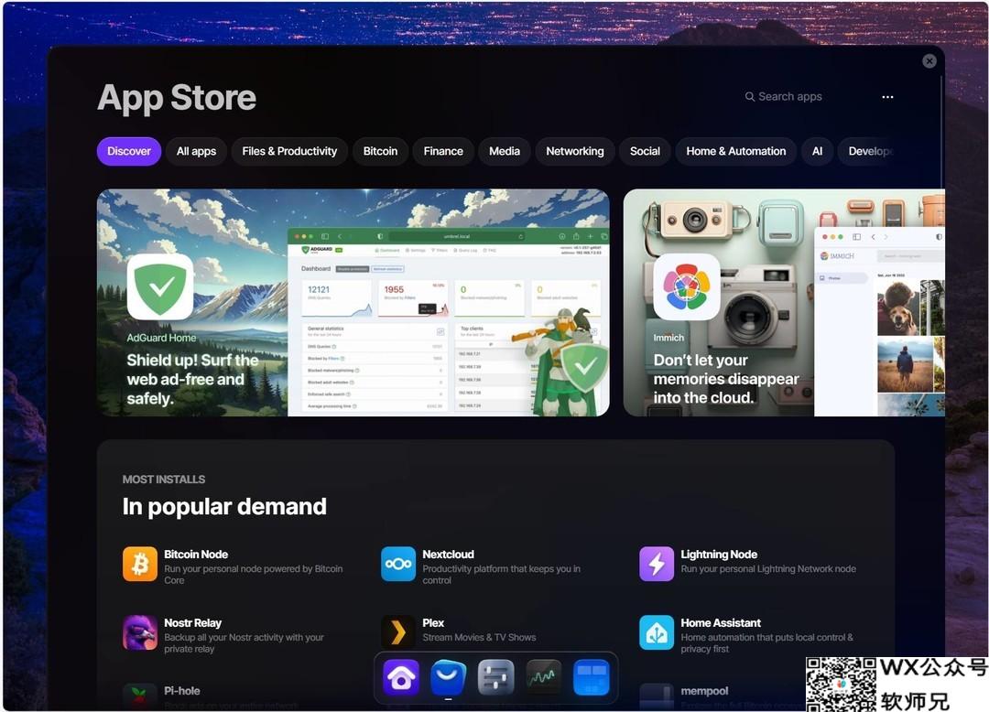Open the AI category tab
989x712 pixels.
(x=818, y=151)
